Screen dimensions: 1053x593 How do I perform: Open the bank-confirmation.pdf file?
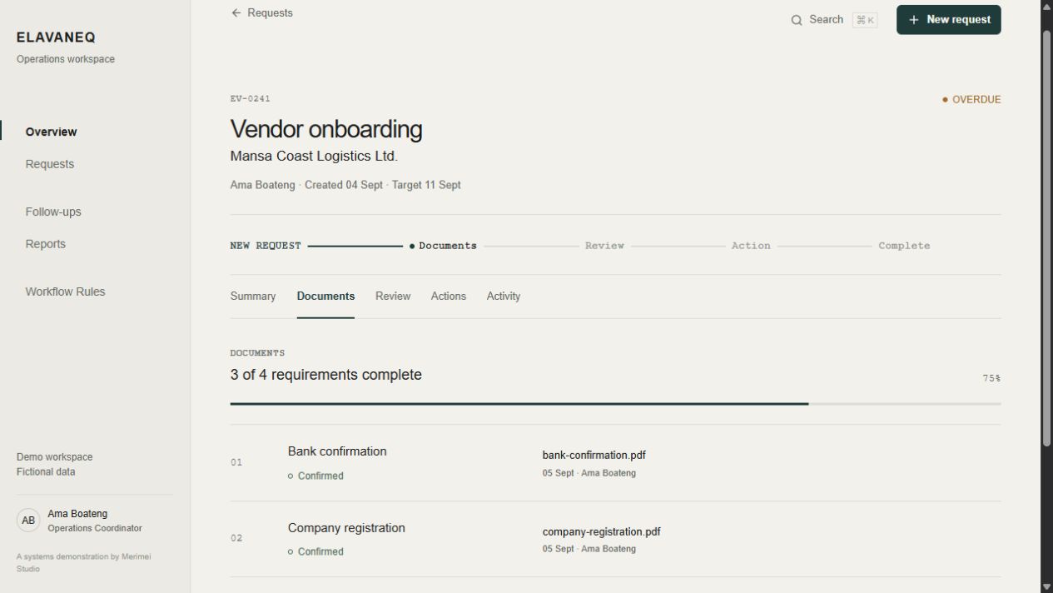594,456
